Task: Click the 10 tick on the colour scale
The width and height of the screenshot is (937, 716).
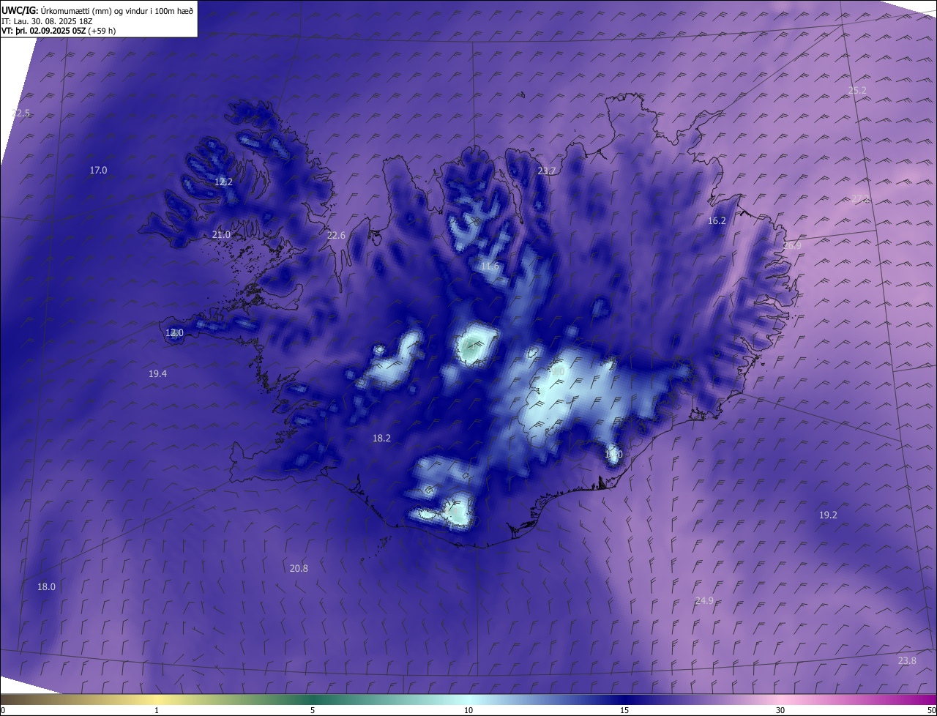Action: click(x=468, y=710)
